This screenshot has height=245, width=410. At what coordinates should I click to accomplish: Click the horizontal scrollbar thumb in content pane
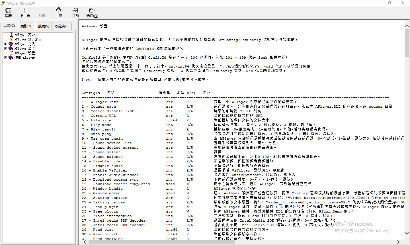[x=161, y=242]
